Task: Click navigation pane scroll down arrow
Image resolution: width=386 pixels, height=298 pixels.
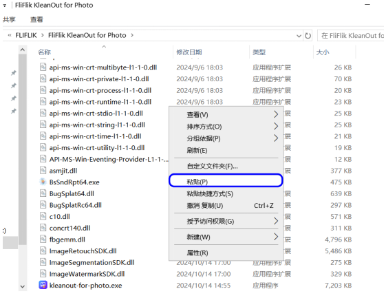Action: pos(23,287)
